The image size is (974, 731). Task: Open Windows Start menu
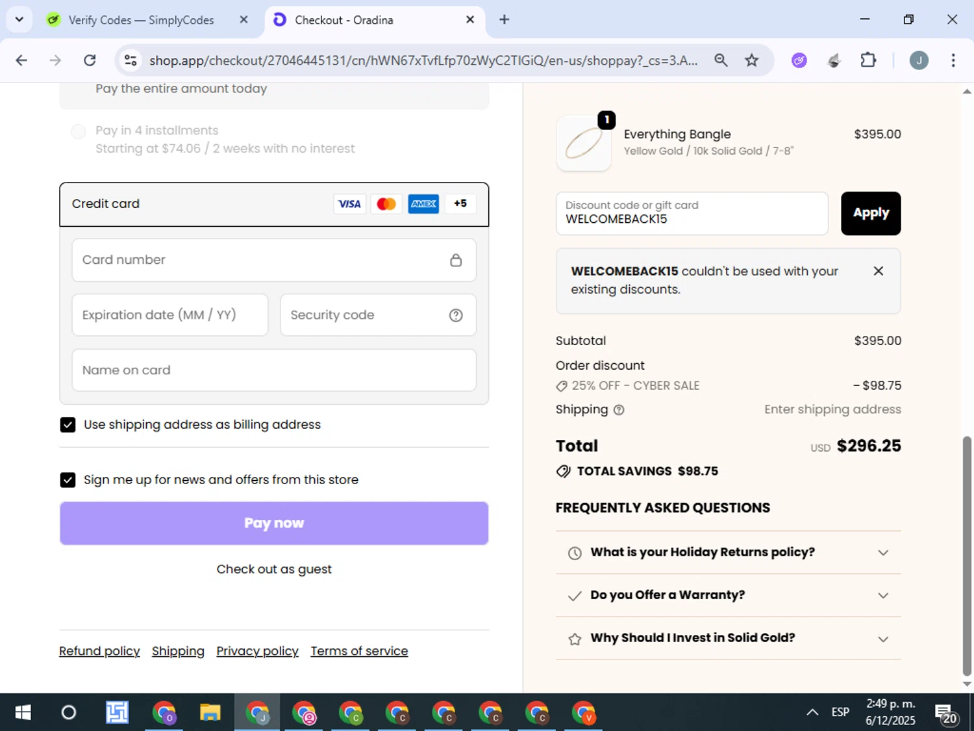pyautogui.click(x=23, y=713)
